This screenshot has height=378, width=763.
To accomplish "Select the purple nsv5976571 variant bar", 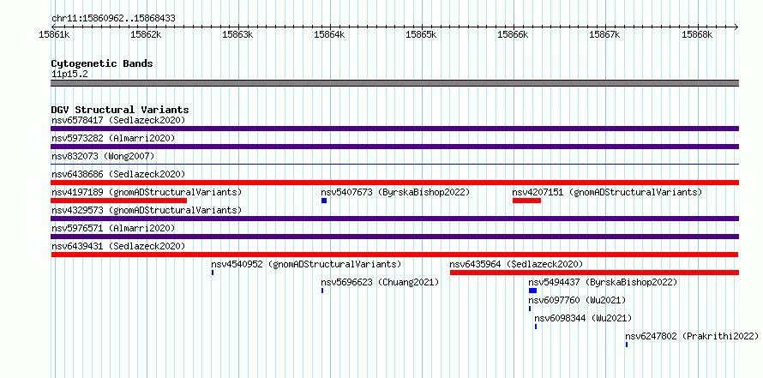I will (394, 237).
